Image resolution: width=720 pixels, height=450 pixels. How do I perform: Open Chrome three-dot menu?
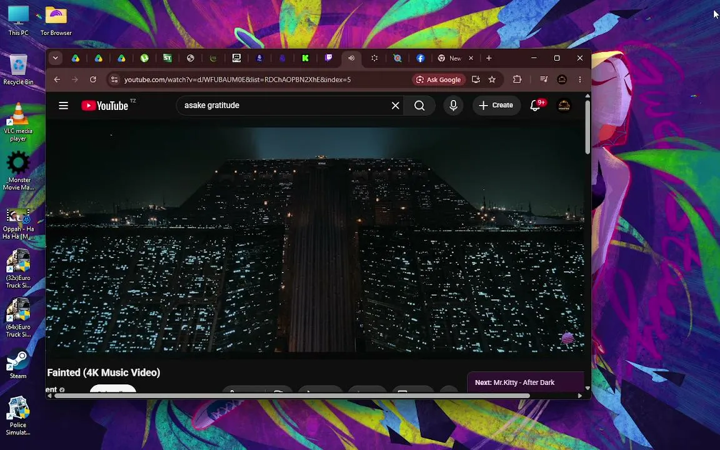point(580,79)
